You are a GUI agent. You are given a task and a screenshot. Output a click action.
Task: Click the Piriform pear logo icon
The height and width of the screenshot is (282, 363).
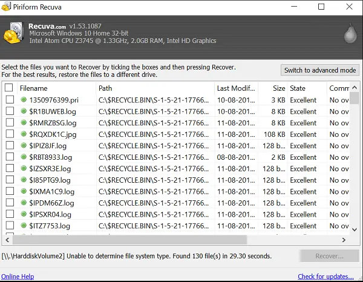pos(350,33)
